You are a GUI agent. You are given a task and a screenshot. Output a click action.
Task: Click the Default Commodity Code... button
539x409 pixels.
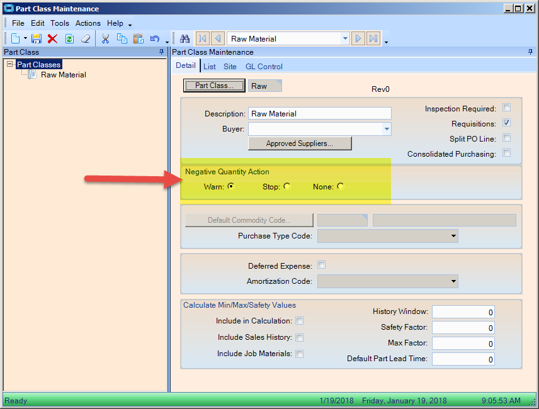pyautogui.click(x=249, y=220)
